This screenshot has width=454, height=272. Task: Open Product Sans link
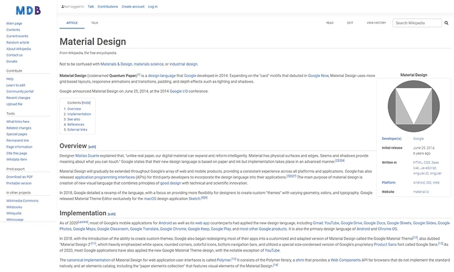385,245
